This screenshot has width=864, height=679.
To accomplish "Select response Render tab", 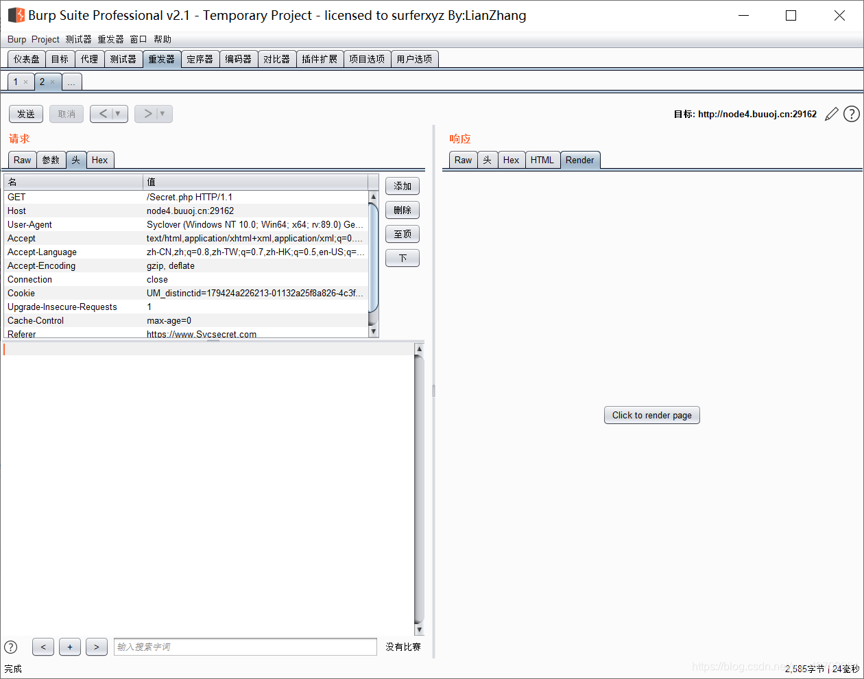I will [580, 160].
